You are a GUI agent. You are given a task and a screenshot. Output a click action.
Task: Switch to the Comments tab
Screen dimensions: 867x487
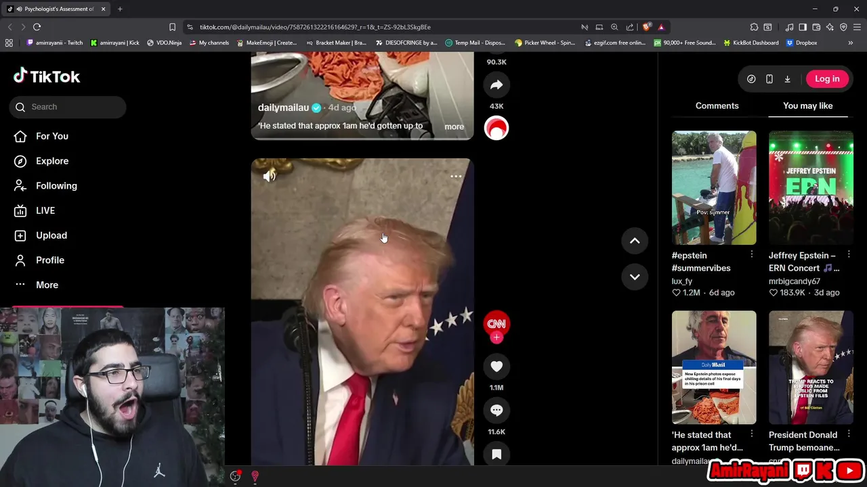click(x=717, y=106)
